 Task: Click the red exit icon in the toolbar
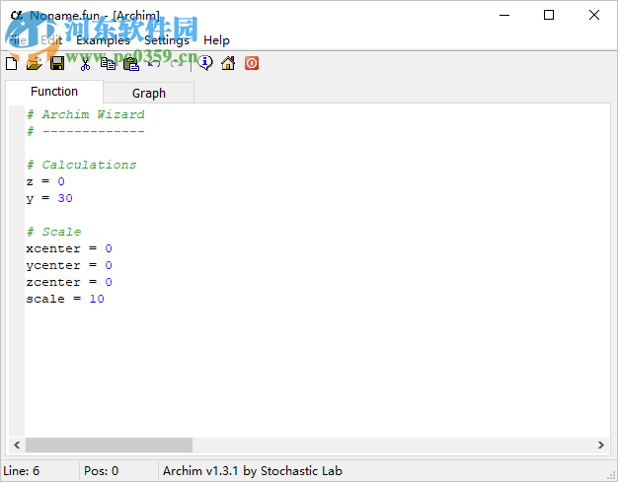point(252,63)
